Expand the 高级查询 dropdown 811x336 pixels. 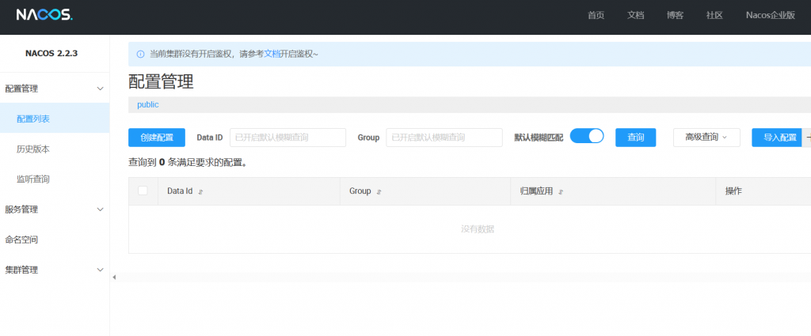coord(706,137)
